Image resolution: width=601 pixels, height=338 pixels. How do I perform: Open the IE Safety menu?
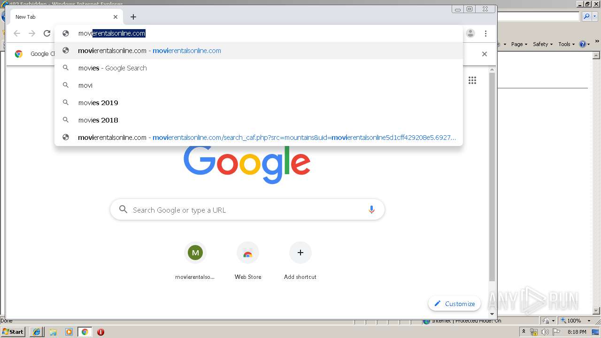[542, 44]
